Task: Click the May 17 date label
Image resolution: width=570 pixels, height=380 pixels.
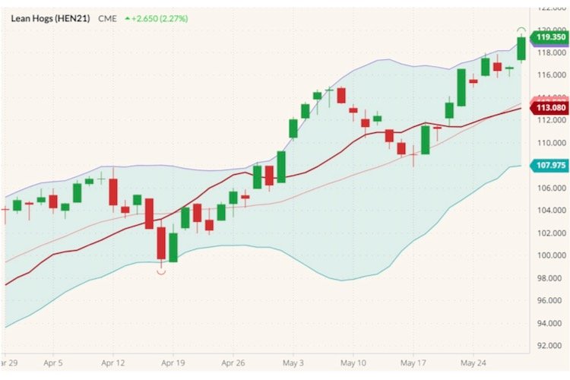Action: (x=412, y=363)
